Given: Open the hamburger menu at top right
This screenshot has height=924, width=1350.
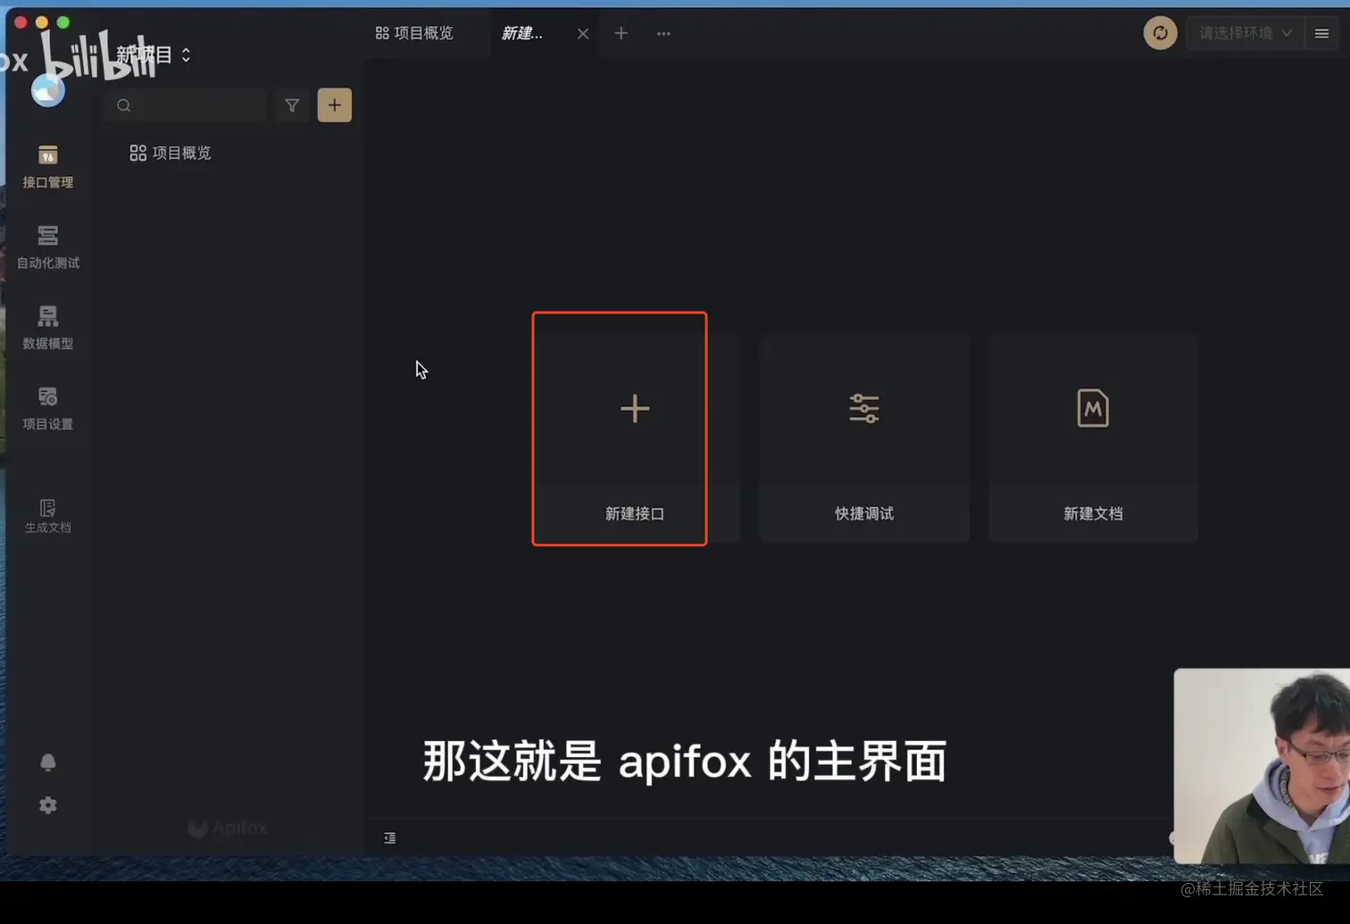Looking at the screenshot, I should tap(1322, 34).
